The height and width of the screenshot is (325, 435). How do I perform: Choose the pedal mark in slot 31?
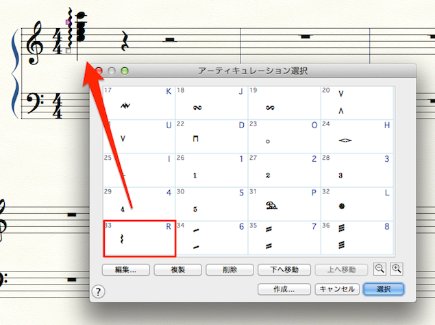pyautogui.click(x=284, y=204)
